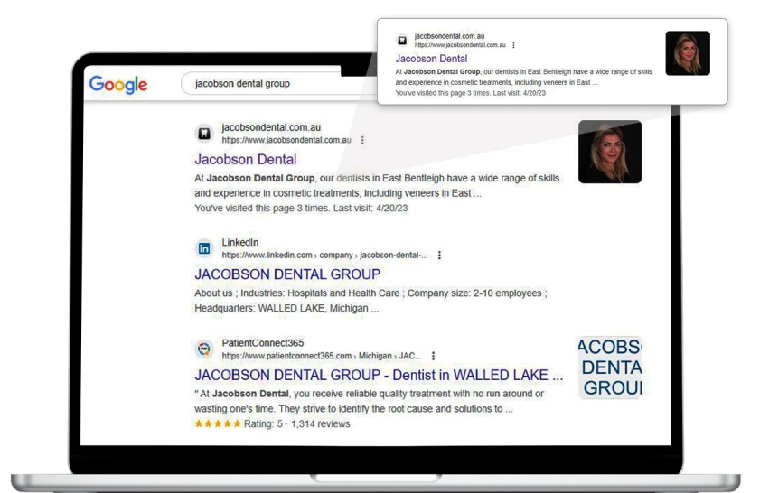Click the LinkedIn favicon icon
769x493 pixels.
(x=204, y=248)
